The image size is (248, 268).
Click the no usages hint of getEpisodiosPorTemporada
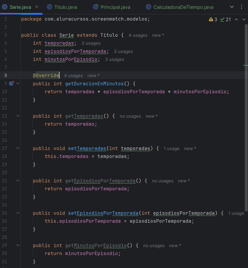tap(163, 181)
